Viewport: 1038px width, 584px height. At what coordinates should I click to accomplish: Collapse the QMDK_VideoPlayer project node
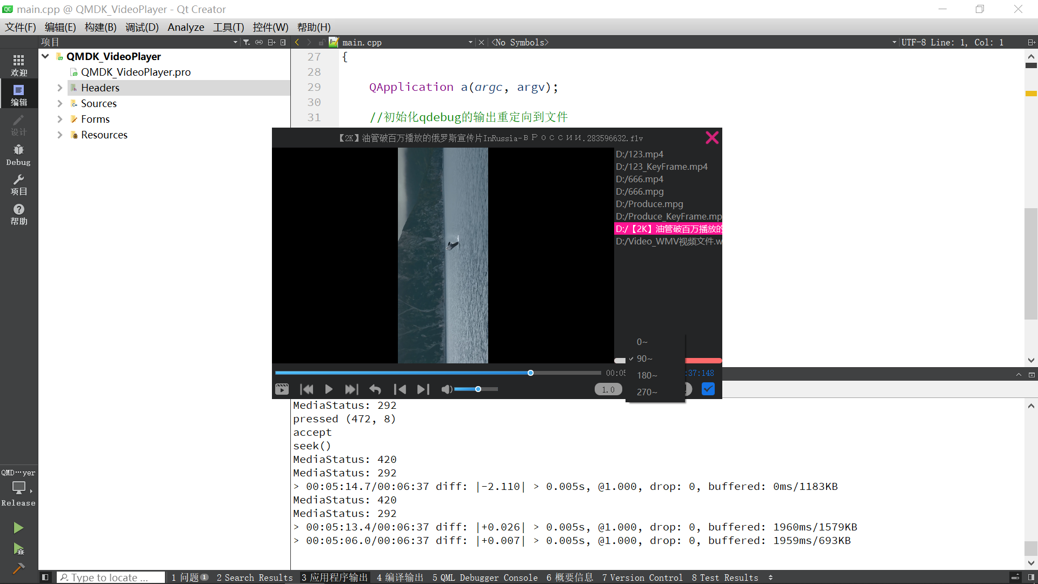[x=45, y=56]
